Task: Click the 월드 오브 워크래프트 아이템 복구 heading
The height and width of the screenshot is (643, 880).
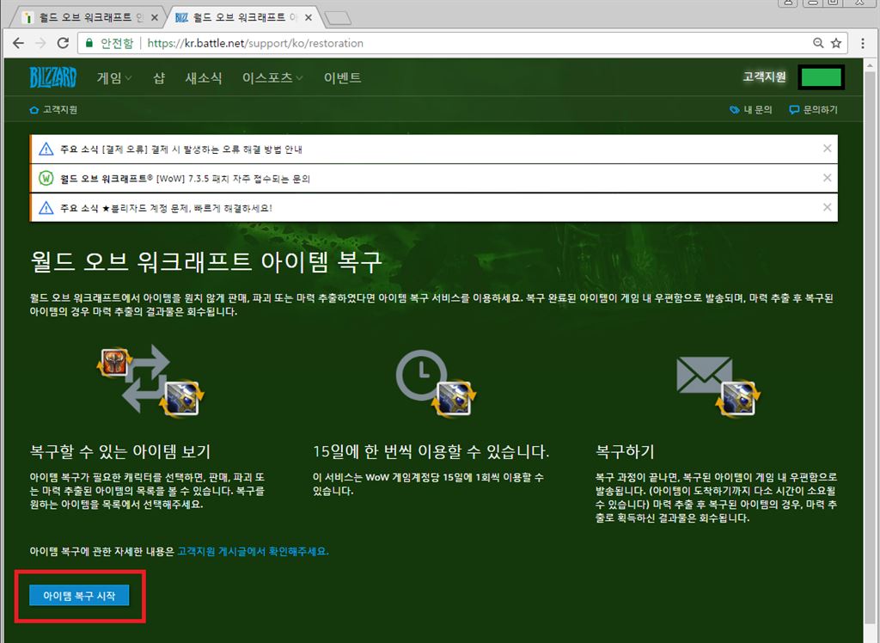Action: click(x=206, y=261)
